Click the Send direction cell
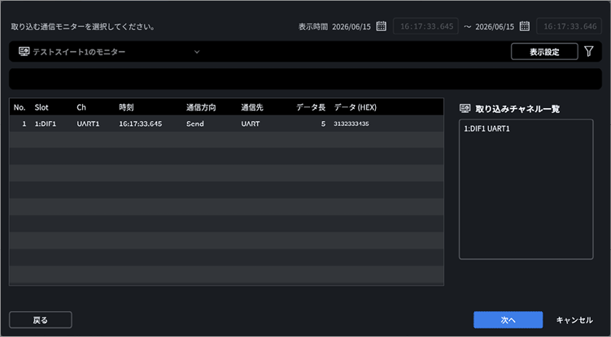Viewport: 611px width, 337px height. (x=194, y=123)
